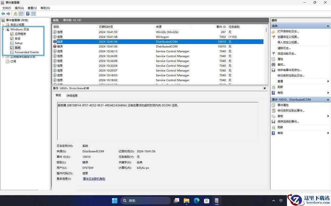Select the Winlogon event 7002 row
The height and width of the screenshot is (206, 331).
pos(158,37)
